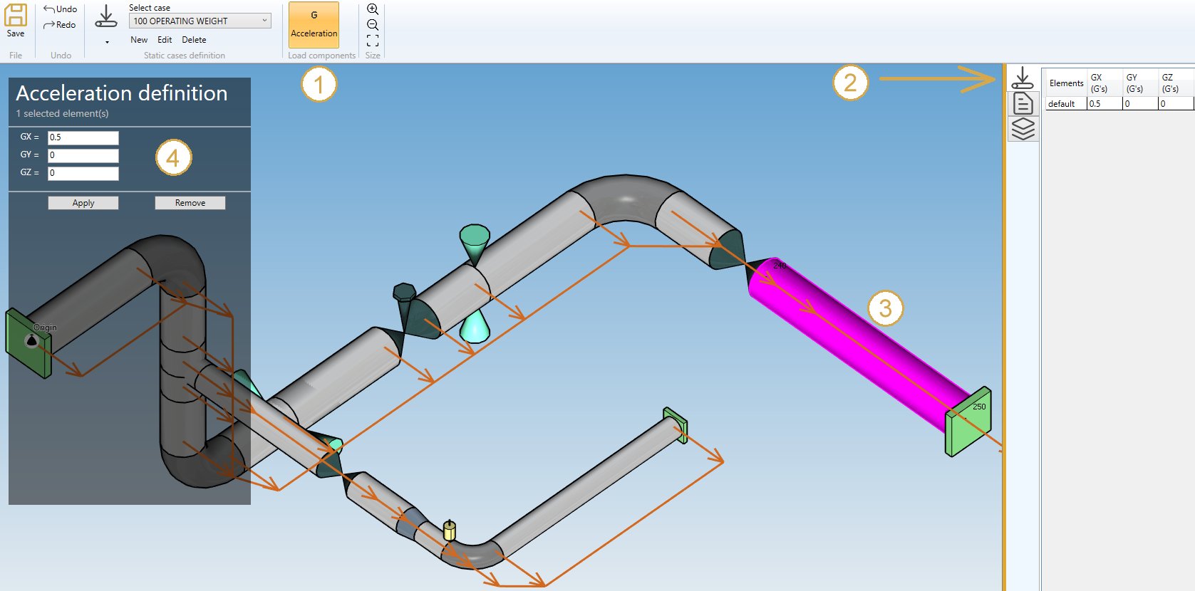This screenshot has height=591, width=1195.
Task: Click the GZ cell value 0 in table
Action: click(1176, 104)
